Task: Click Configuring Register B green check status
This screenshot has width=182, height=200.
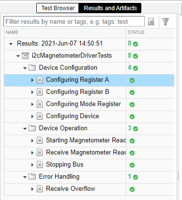Action: click(x=132, y=92)
